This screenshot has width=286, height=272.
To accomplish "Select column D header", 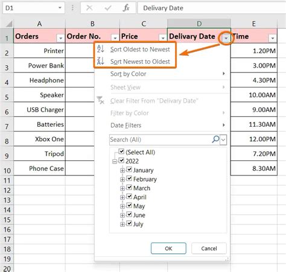I will point(199,24).
